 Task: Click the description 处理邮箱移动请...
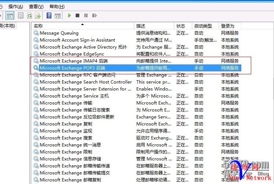(x=154, y=180)
